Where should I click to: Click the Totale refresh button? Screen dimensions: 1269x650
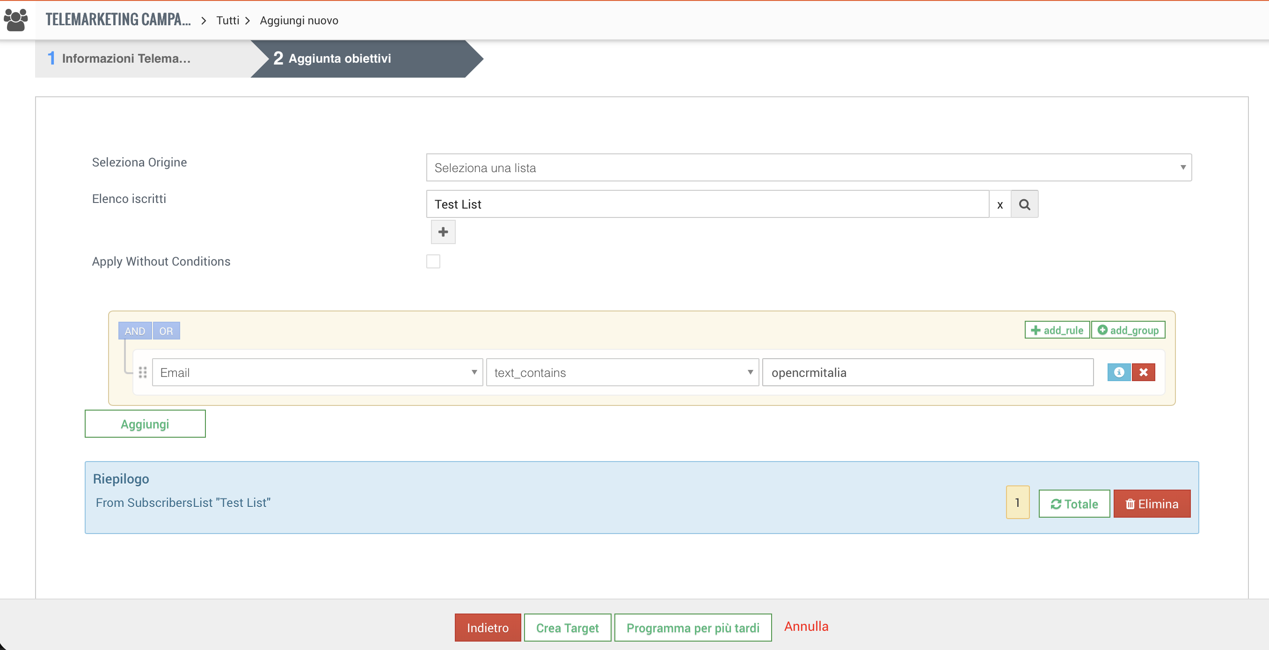coord(1074,504)
